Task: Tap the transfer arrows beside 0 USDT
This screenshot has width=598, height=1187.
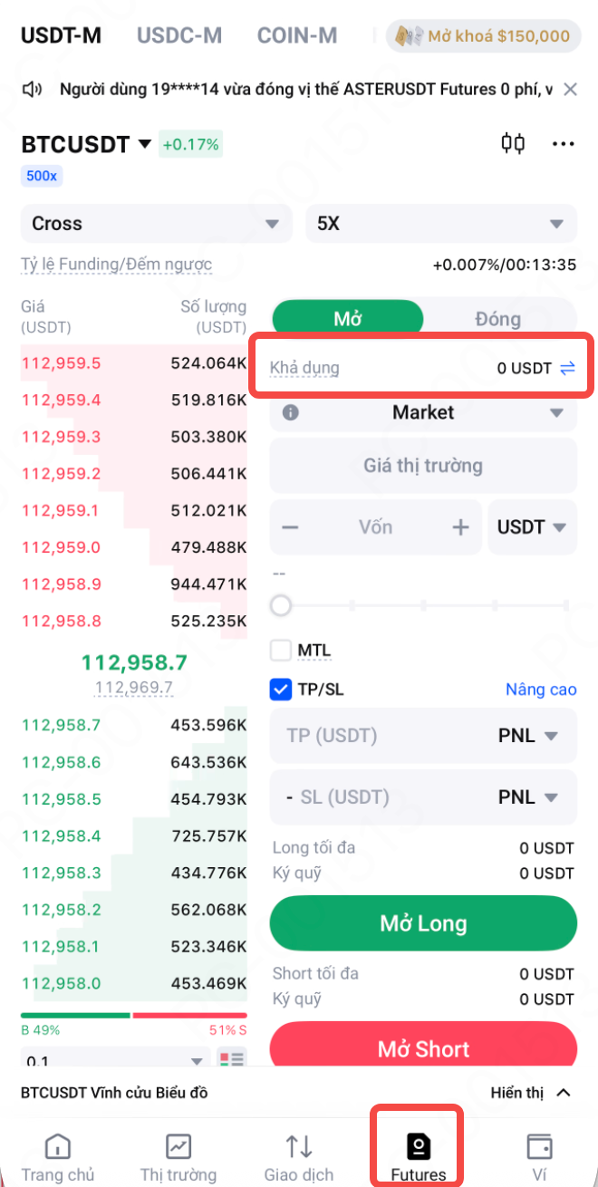Action: [567, 368]
